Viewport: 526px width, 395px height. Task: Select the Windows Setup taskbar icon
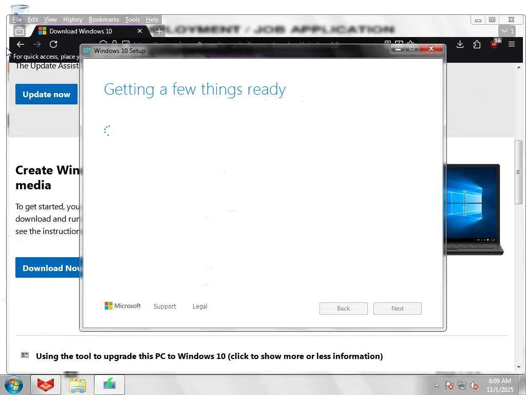pyautogui.click(x=109, y=385)
